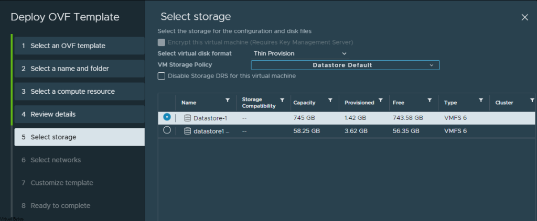537x221 pixels.
Task: Open the Cluster column filter icon
Action: (532, 100)
